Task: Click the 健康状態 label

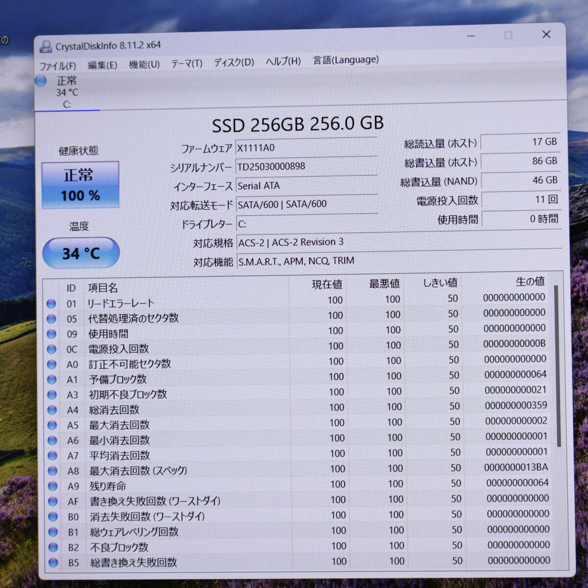Action: pyautogui.click(x=78, y=151)
